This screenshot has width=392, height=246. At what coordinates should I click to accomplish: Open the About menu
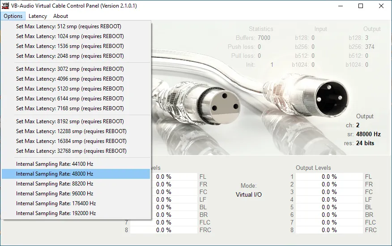[x=60, y=16]
